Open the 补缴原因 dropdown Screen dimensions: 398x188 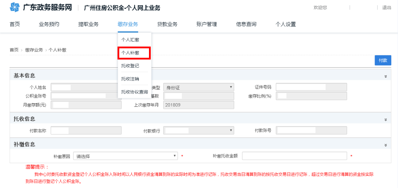point(125,156)
